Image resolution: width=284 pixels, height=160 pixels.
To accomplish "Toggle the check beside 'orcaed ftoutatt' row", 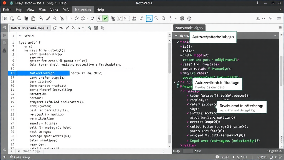I will (188, 135).
